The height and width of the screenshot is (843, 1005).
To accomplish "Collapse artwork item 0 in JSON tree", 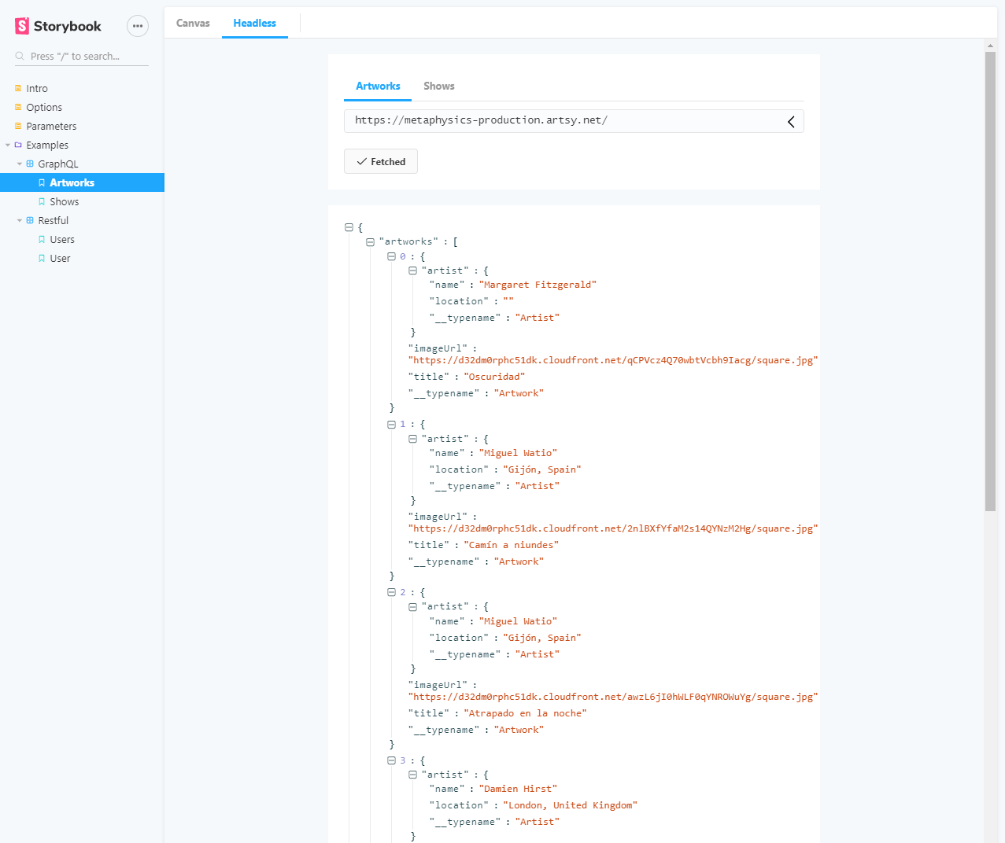I will click(391, 256).
